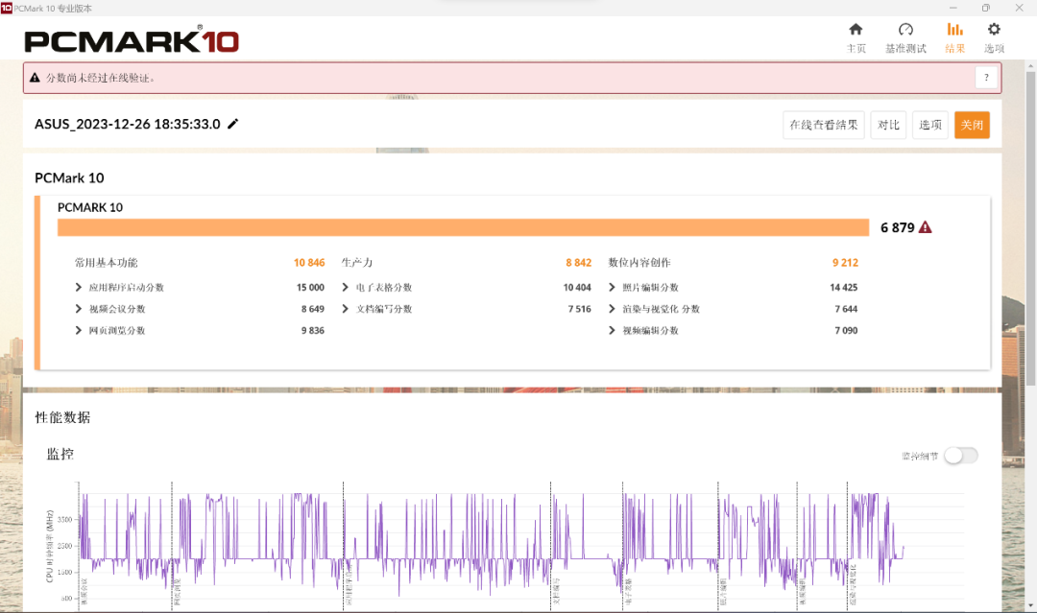Click the 14 425 photo editing score
The height and width of the screenshot is (613, 1037).
844,288
